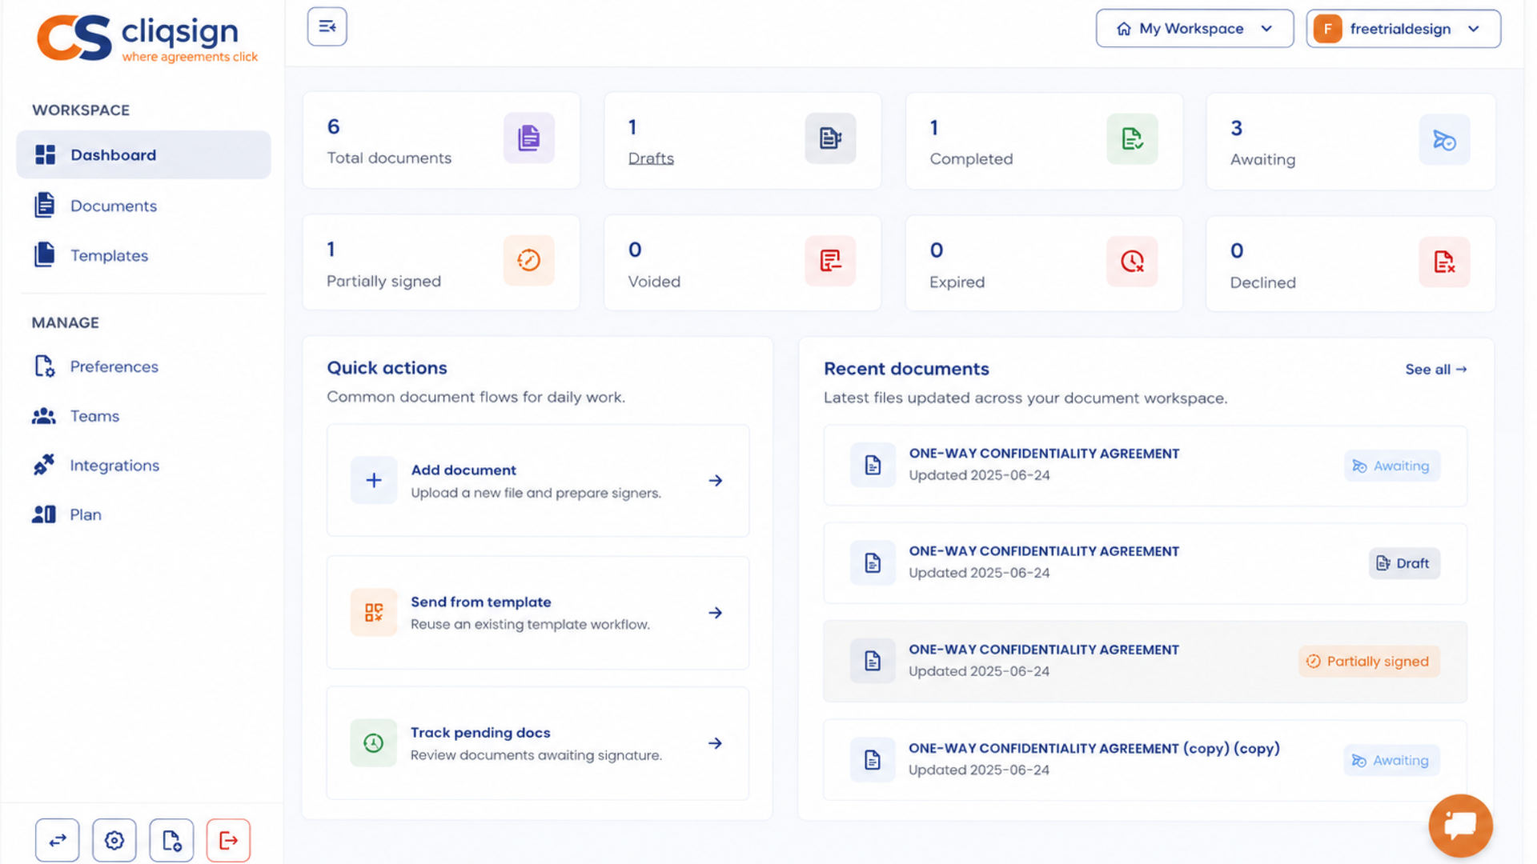This screenshot has height=864, width=1537.
Task: Click the green Track pending docs clock icon
Action: tap(373, 743)
